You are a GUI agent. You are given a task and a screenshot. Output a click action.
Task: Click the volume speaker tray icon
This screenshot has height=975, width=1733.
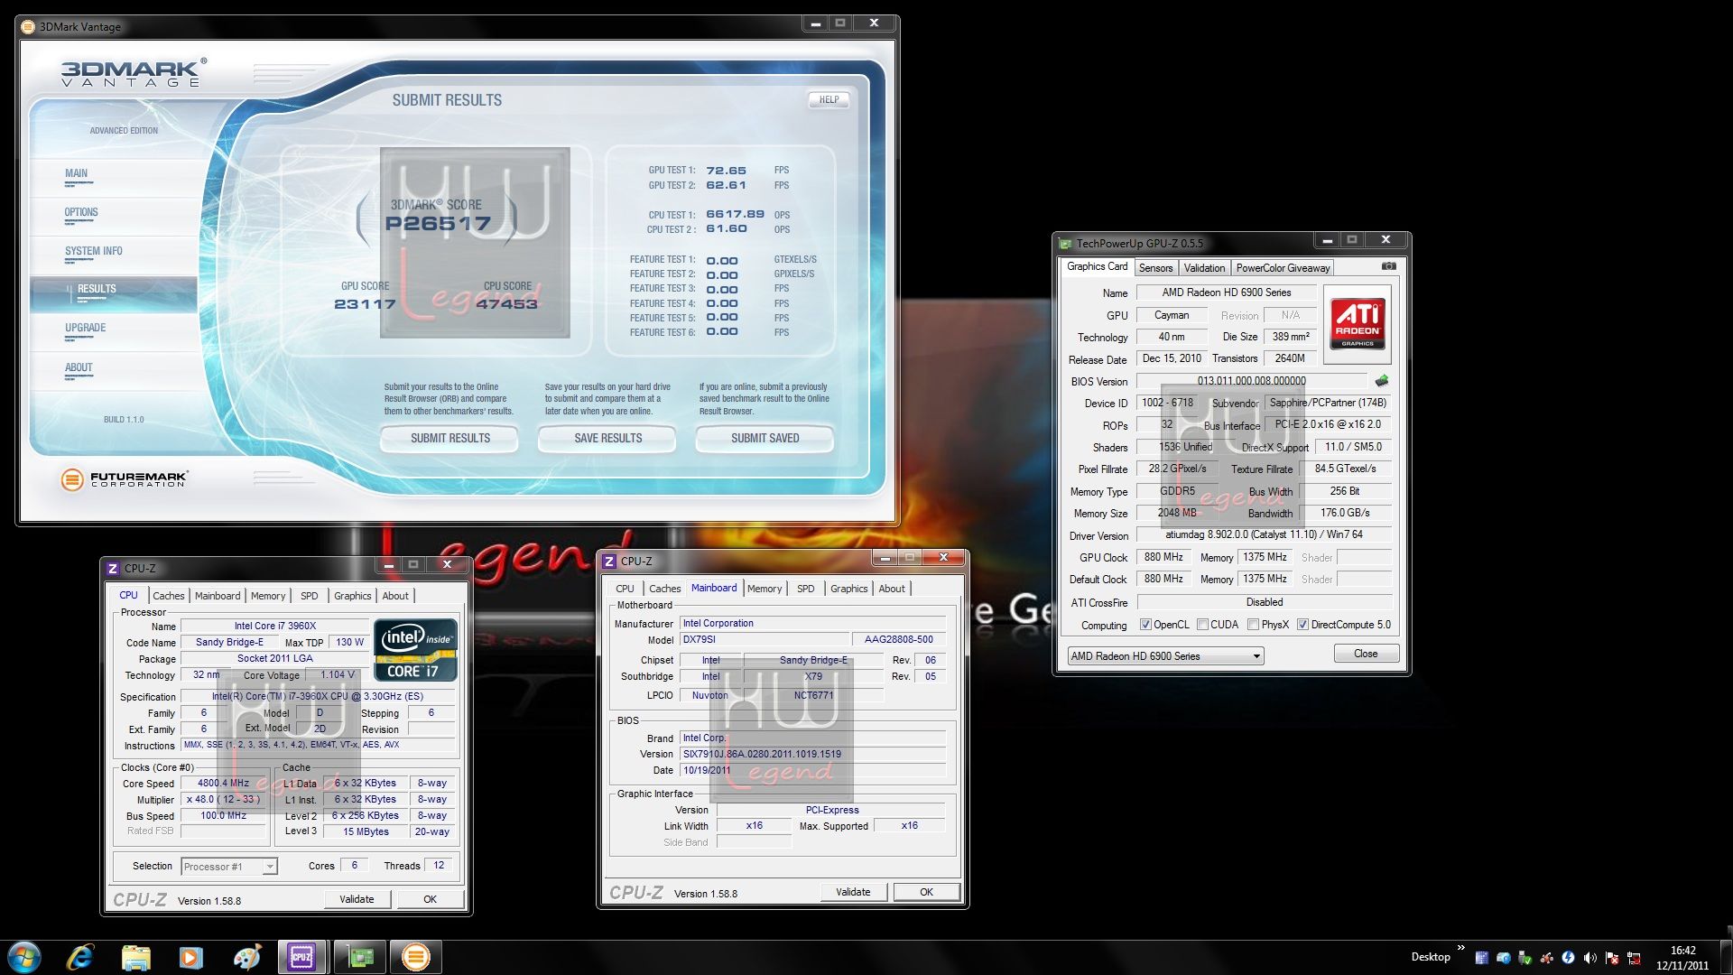[x=1590, y=958]
